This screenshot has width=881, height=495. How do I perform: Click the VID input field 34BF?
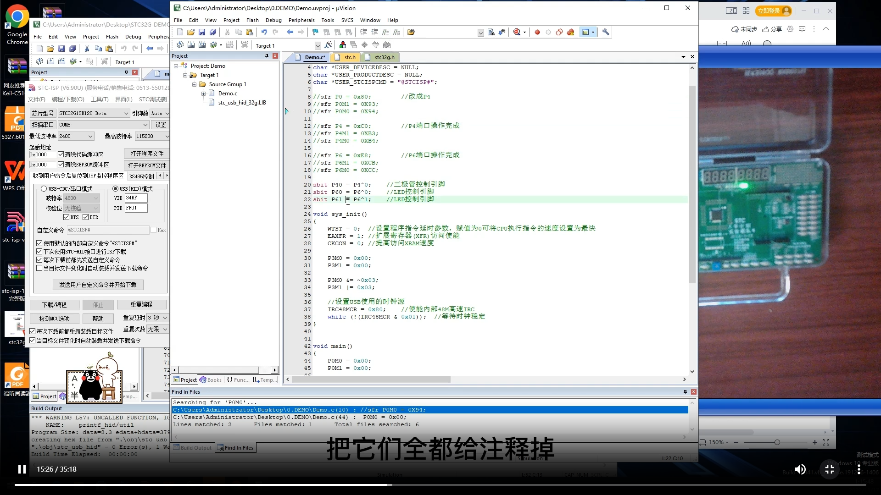(x=136, y=198)
